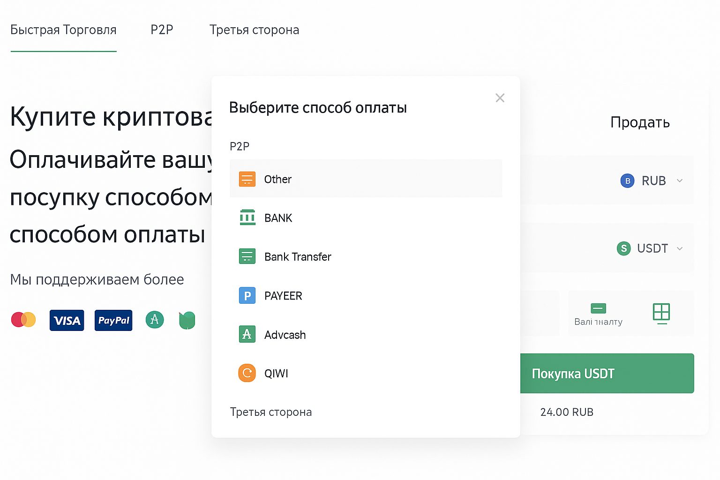
Task: Close the payment method dialog
Action: [500, 98]
